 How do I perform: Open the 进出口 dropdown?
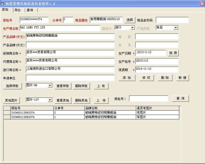133,28
